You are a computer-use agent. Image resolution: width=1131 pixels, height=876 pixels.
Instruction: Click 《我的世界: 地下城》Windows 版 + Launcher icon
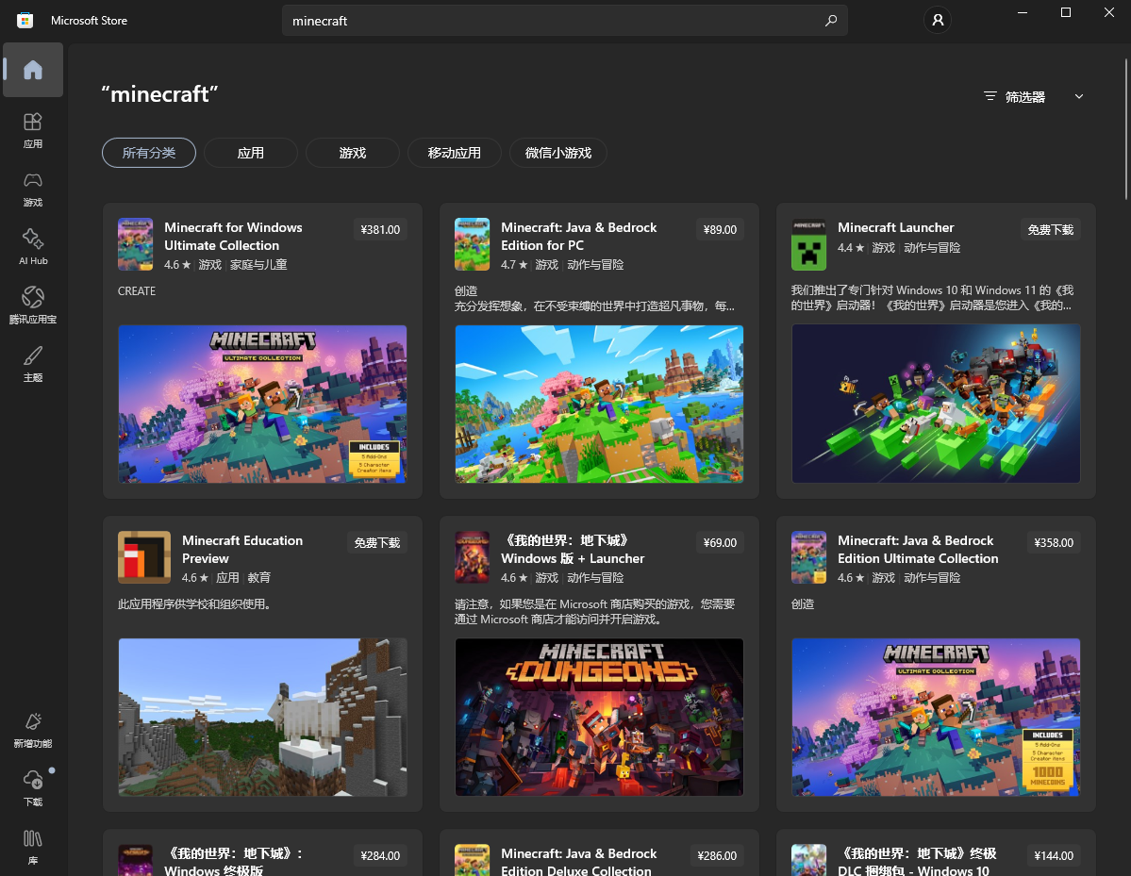tap(472, 557)
